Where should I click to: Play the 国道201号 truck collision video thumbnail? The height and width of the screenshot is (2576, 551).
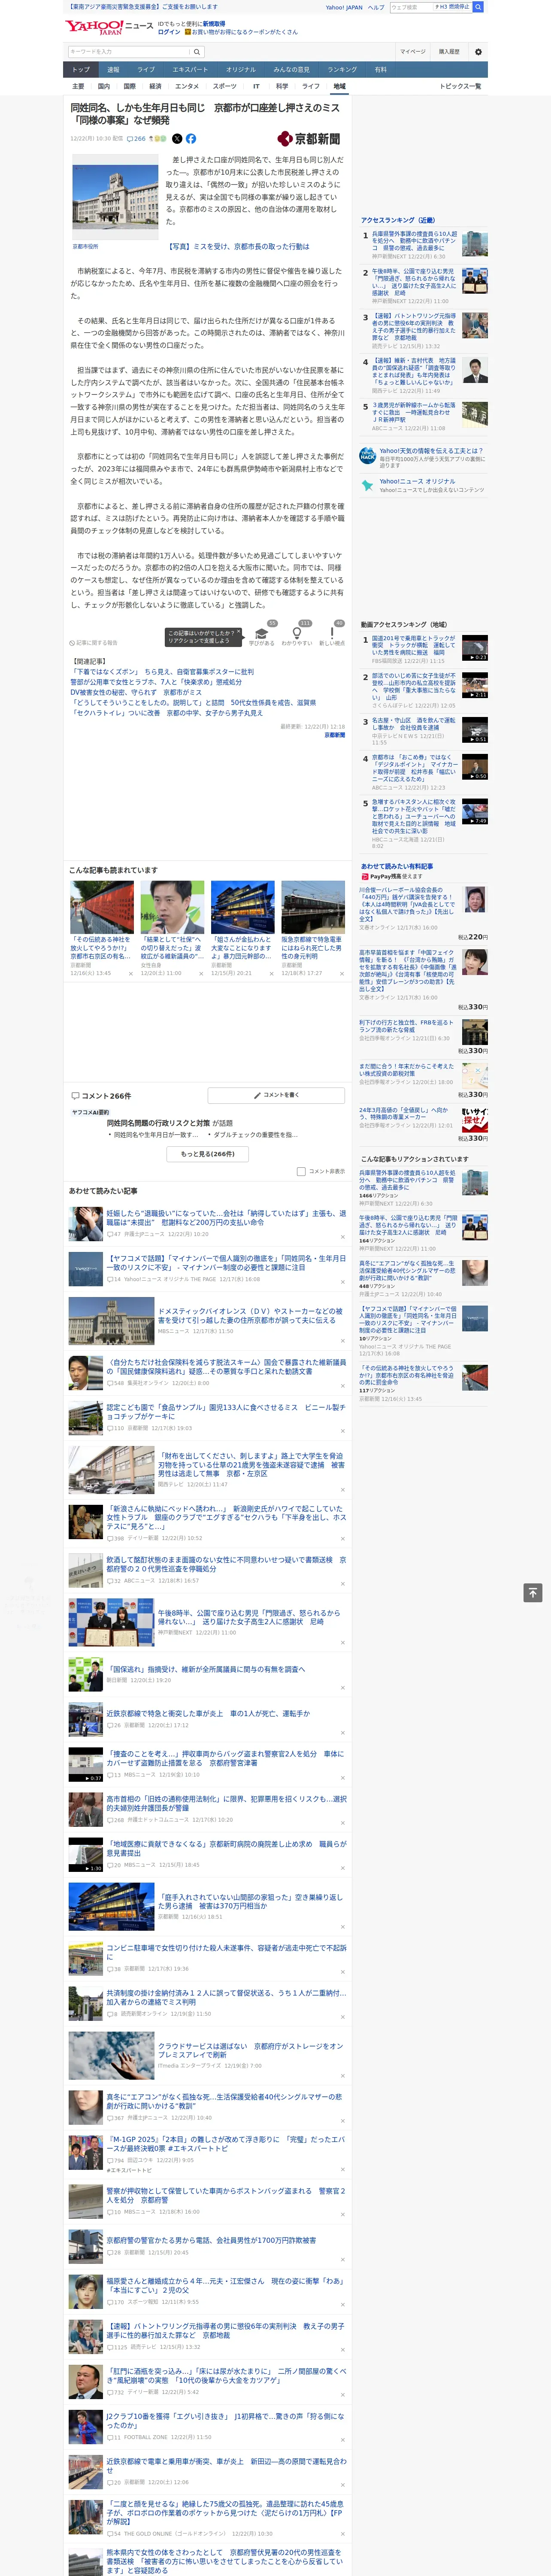[474, 647]
